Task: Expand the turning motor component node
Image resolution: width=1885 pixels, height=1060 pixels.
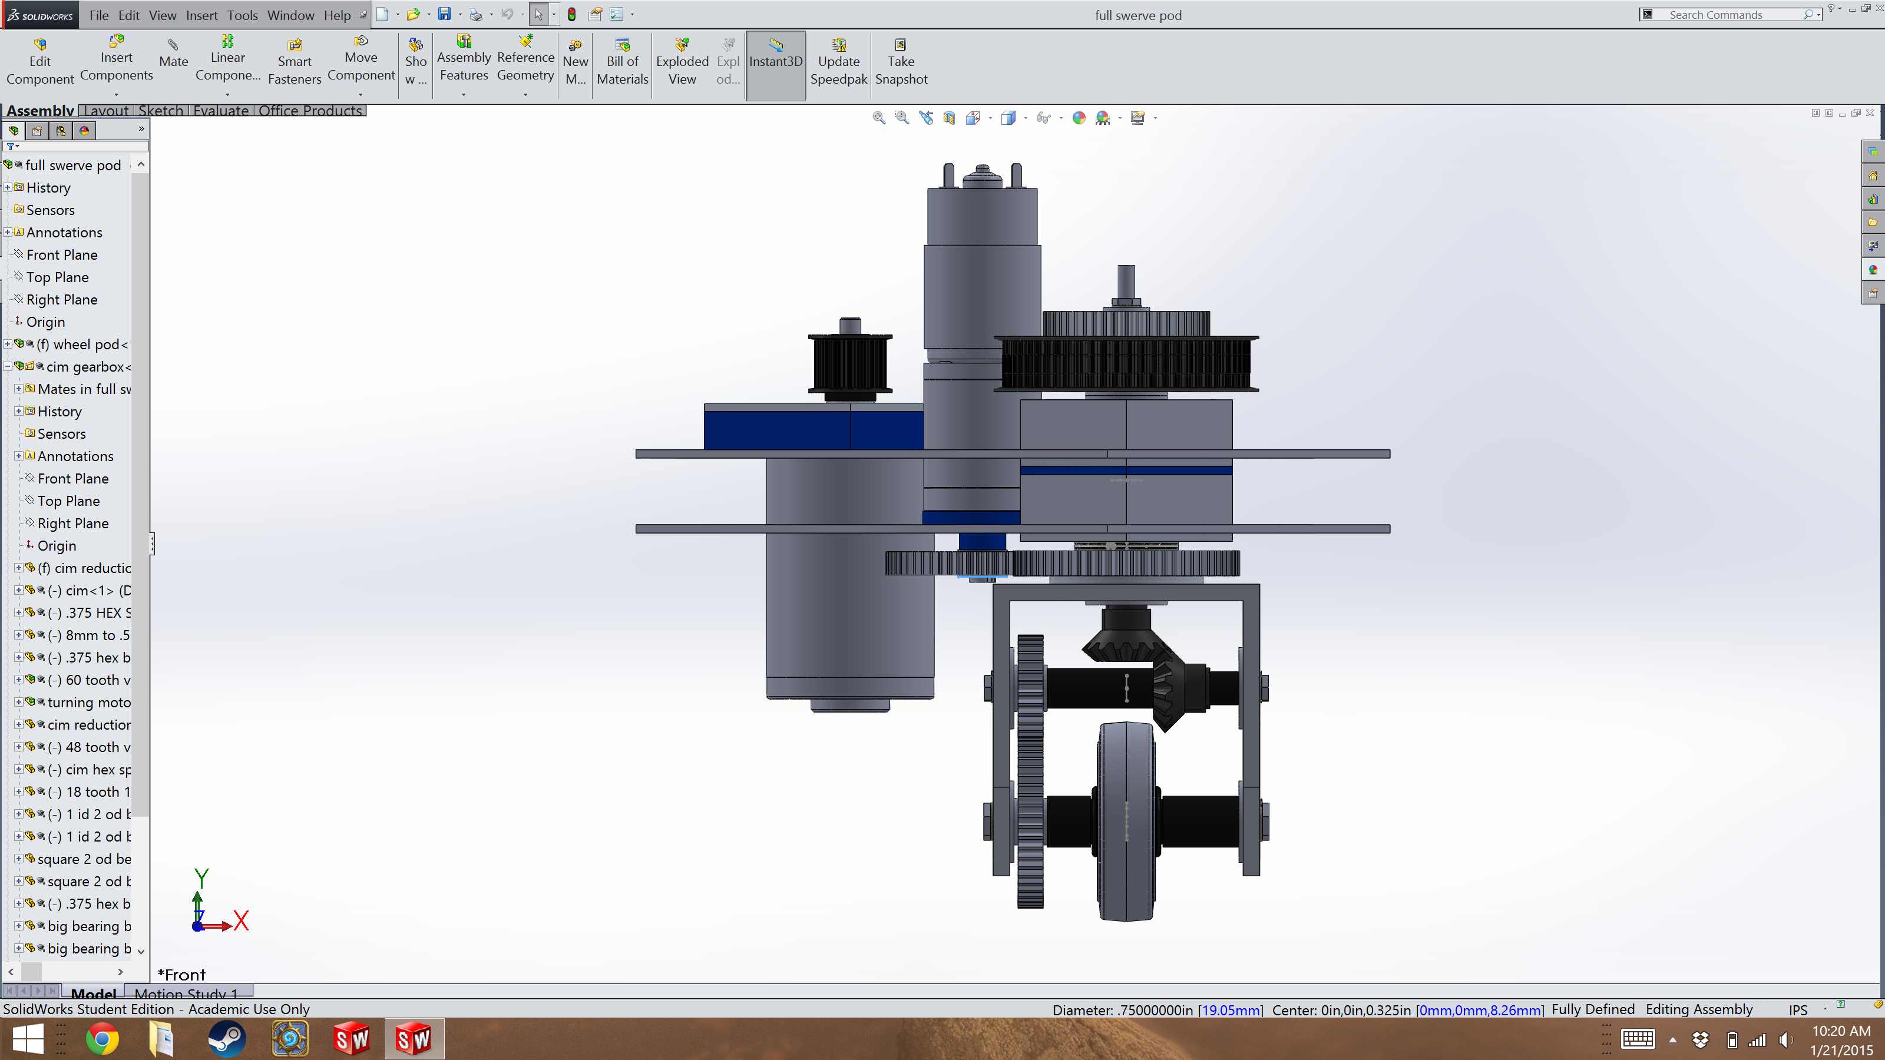Action: [18, 703]
